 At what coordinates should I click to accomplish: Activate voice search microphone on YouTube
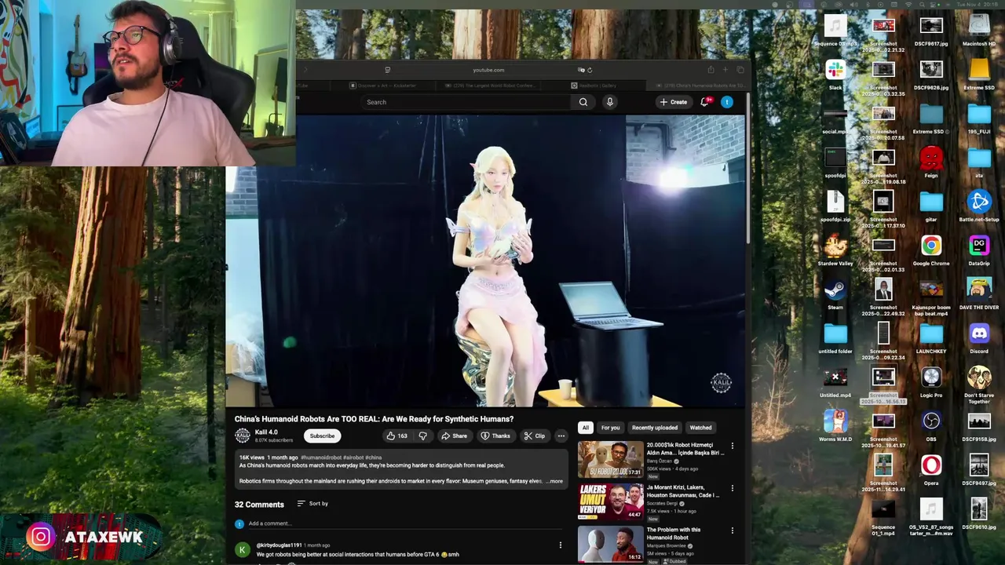tap(609, 102)
